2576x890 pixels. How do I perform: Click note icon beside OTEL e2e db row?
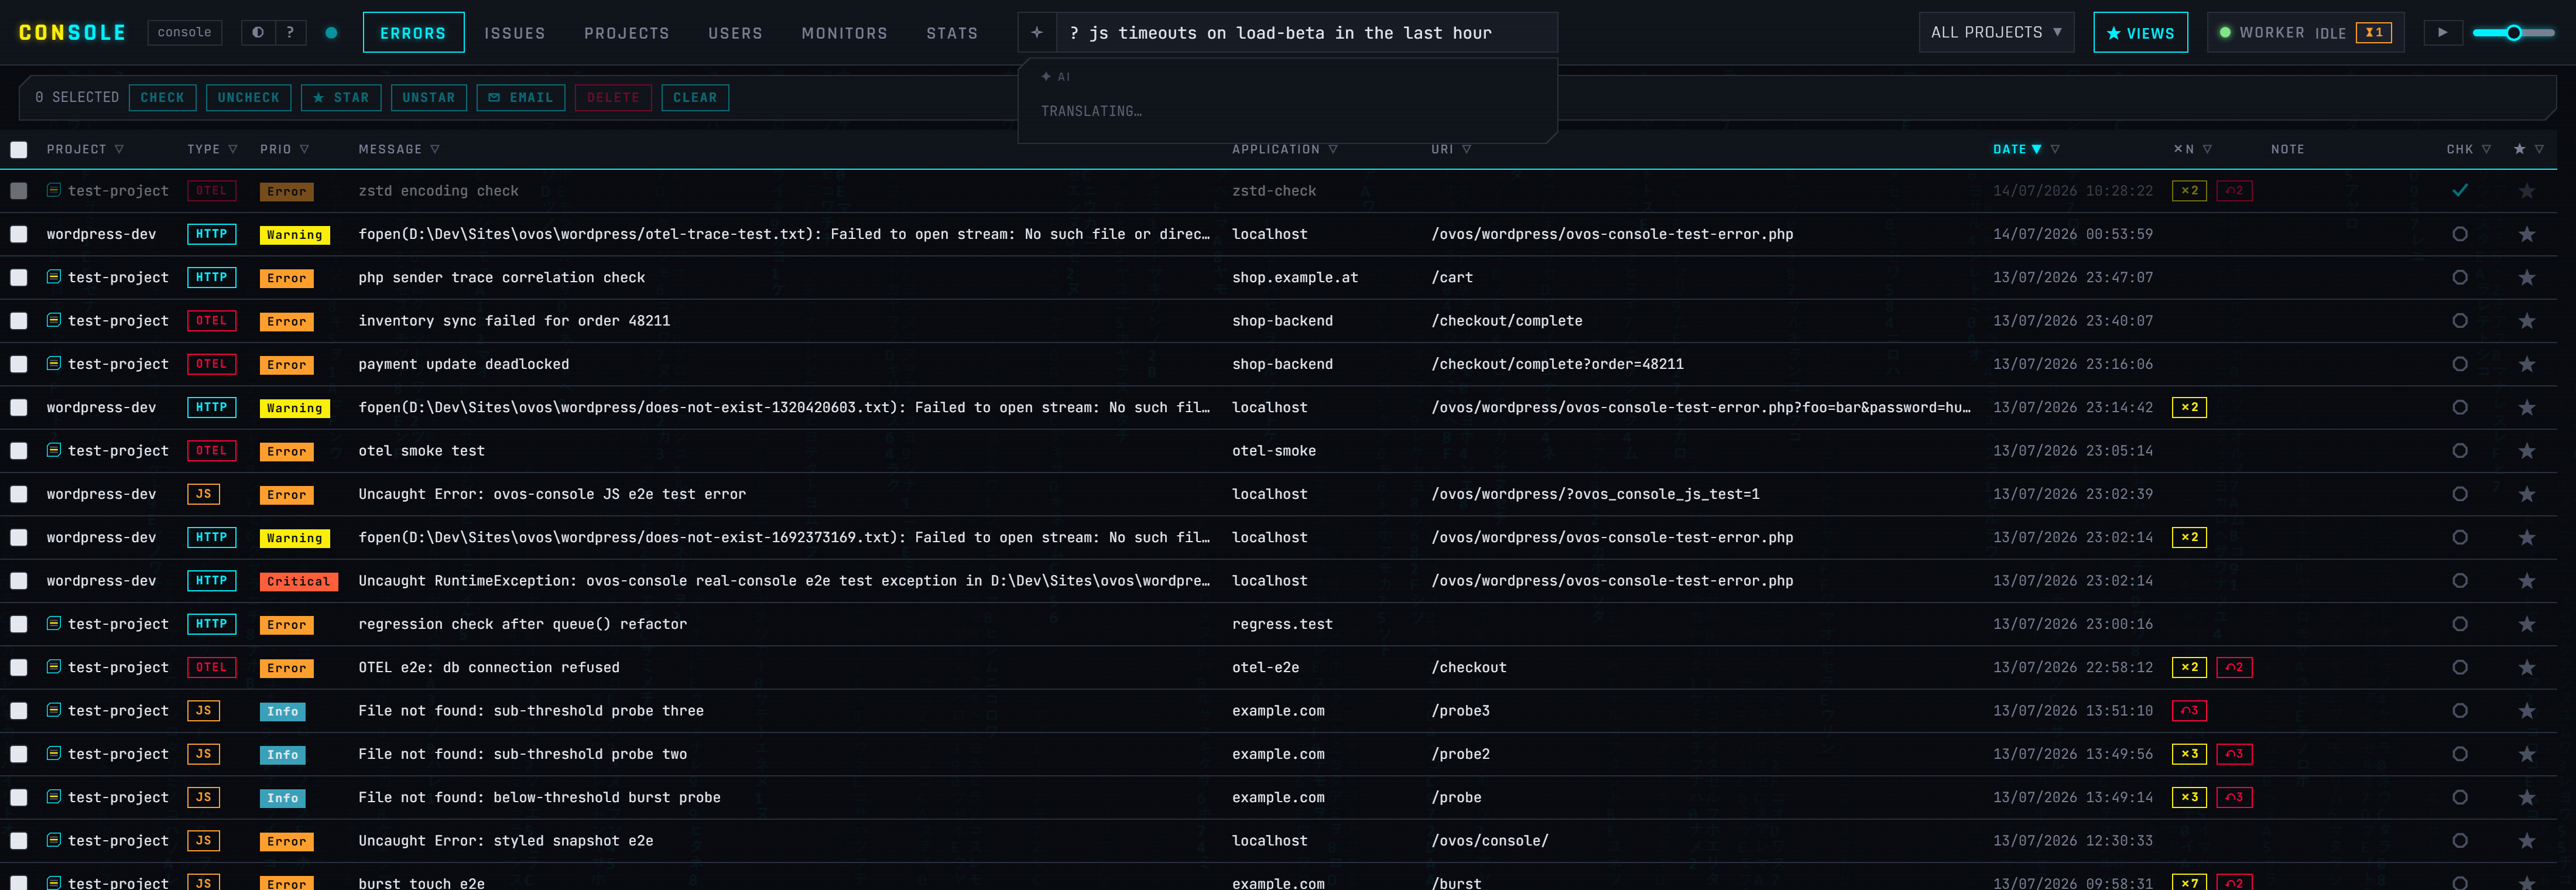pos(54,667)
